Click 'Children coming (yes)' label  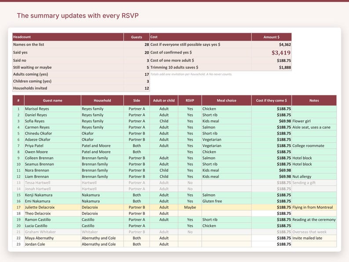point(32,81)
